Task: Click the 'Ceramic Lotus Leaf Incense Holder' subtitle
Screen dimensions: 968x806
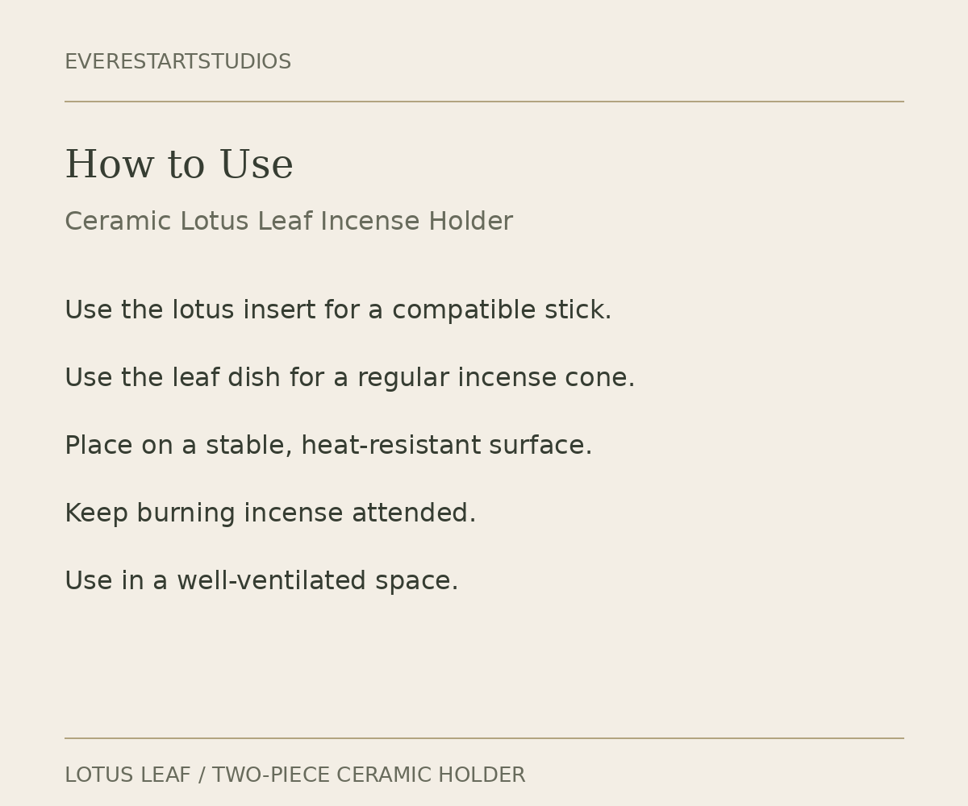Action: click(289, 222)
